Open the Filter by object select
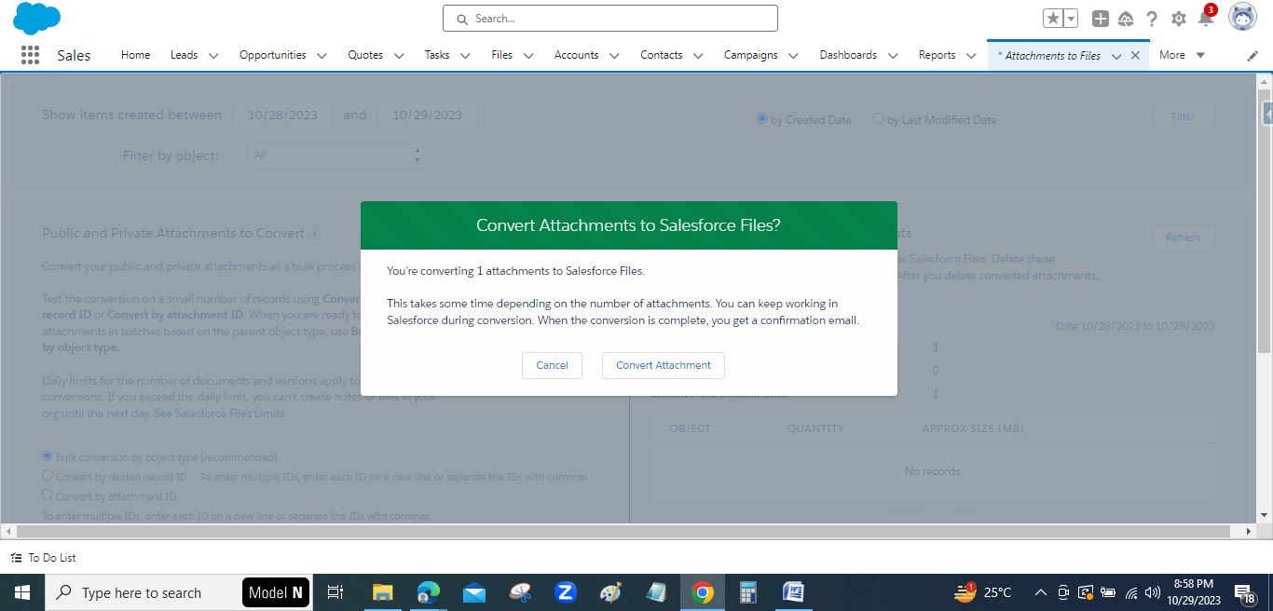 [x=337, y=156]
